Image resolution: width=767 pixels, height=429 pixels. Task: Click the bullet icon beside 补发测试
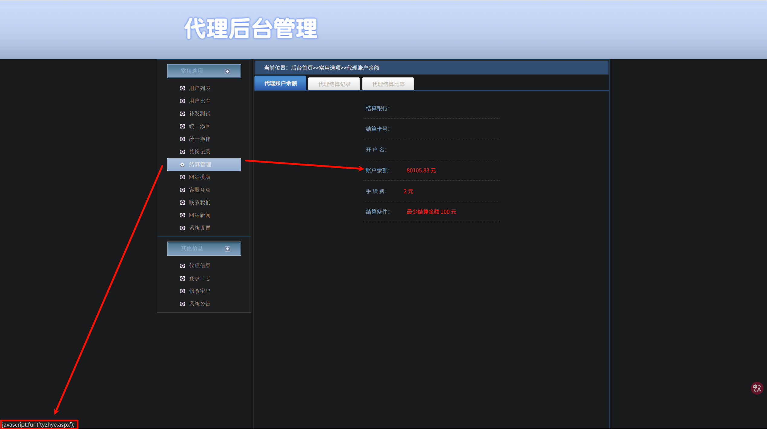coord(182,114)
